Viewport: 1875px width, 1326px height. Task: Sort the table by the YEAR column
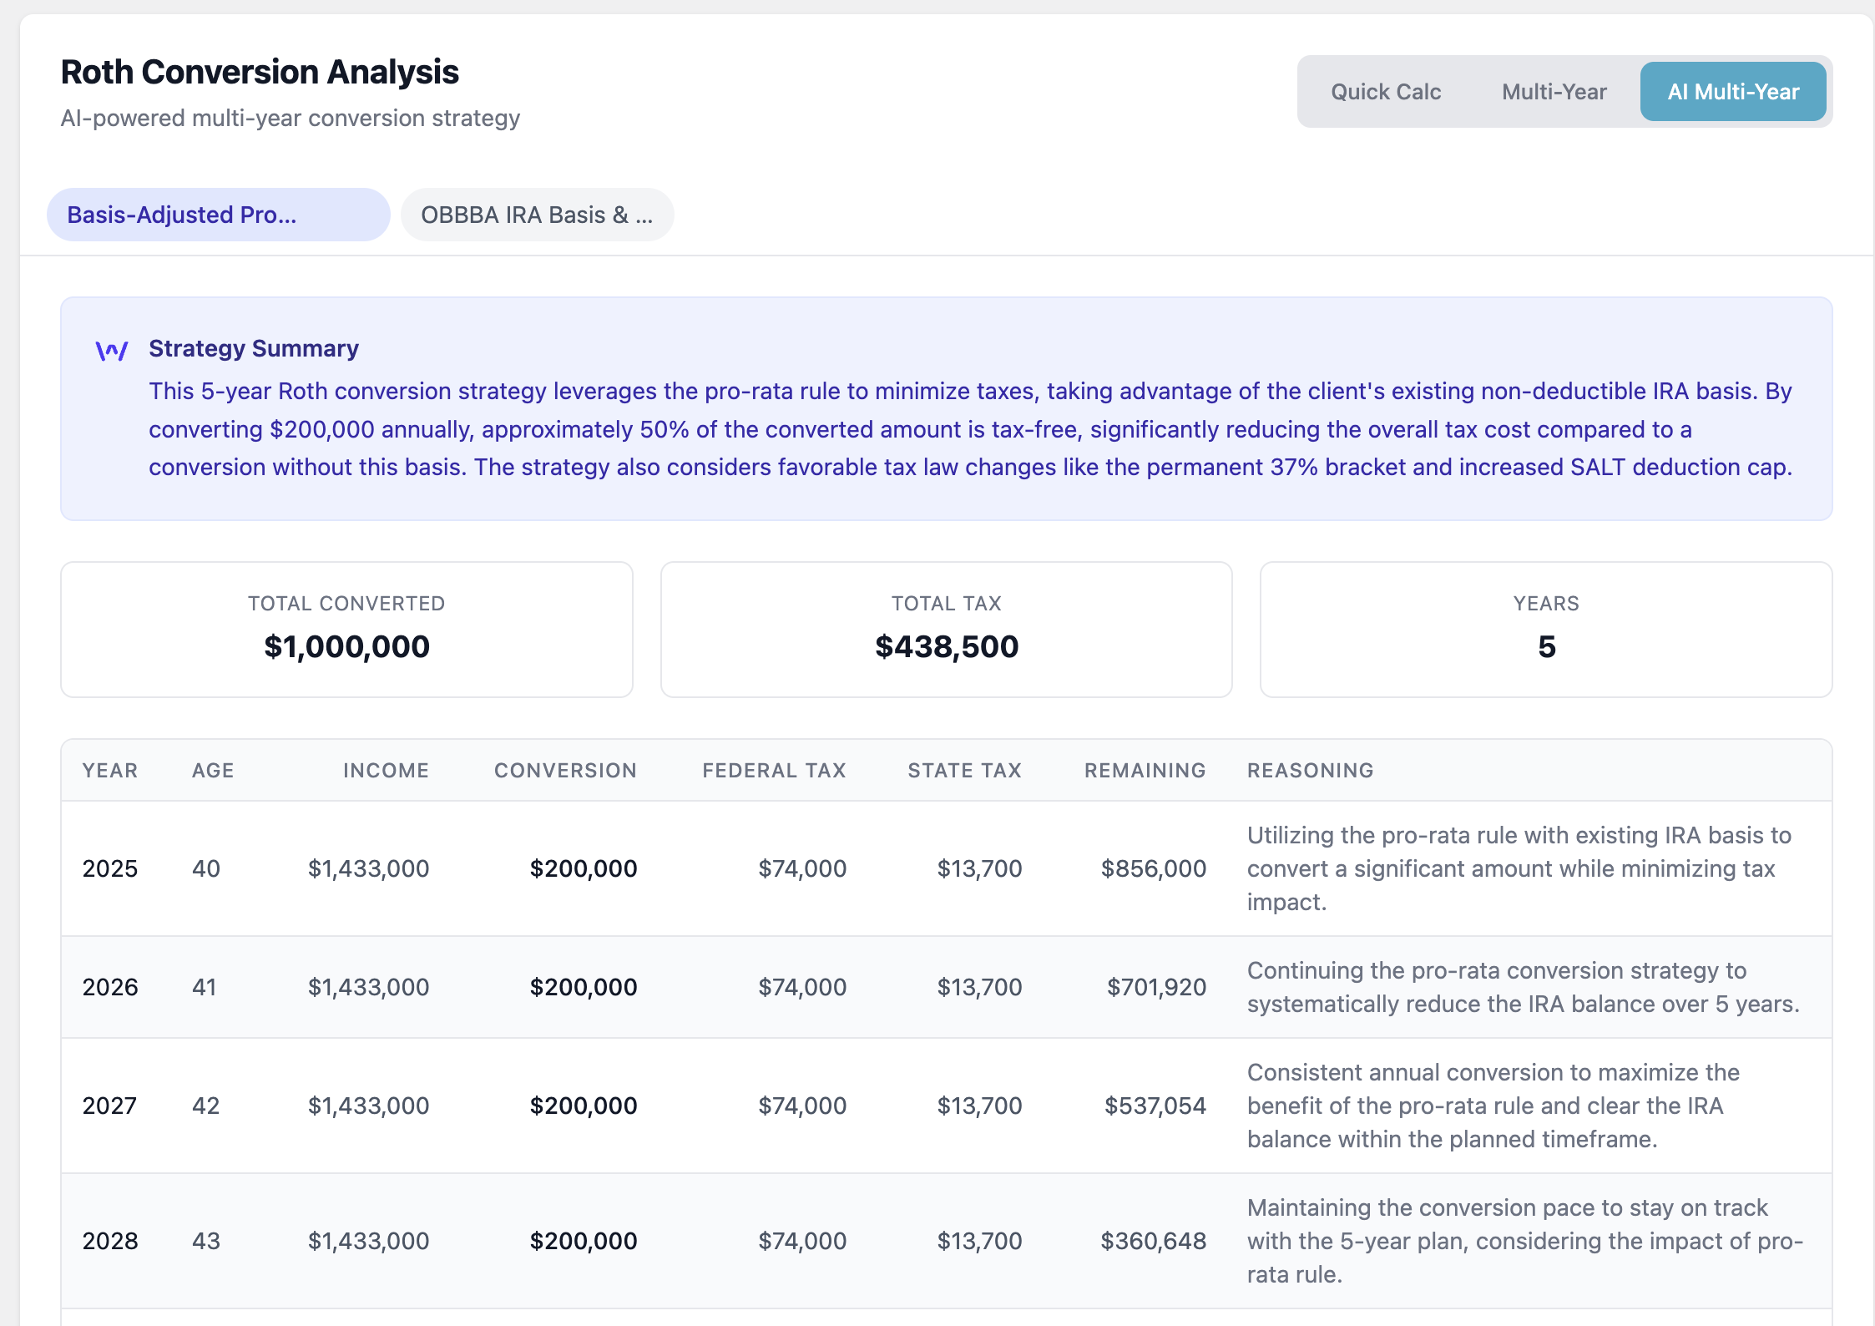(110, 770)
